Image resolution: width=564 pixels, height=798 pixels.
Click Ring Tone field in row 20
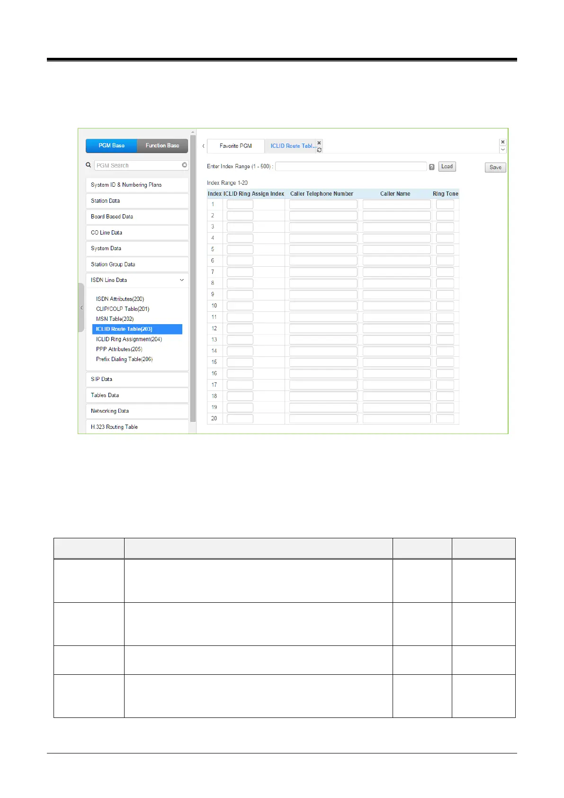[445, 418]
